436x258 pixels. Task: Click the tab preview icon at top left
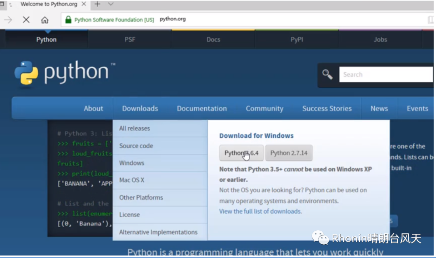tap(2, 4)
